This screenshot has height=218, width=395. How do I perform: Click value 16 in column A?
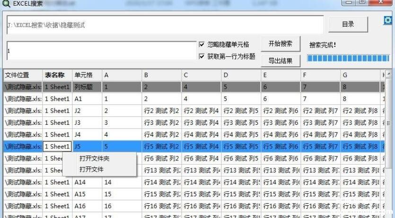point(122,206)
